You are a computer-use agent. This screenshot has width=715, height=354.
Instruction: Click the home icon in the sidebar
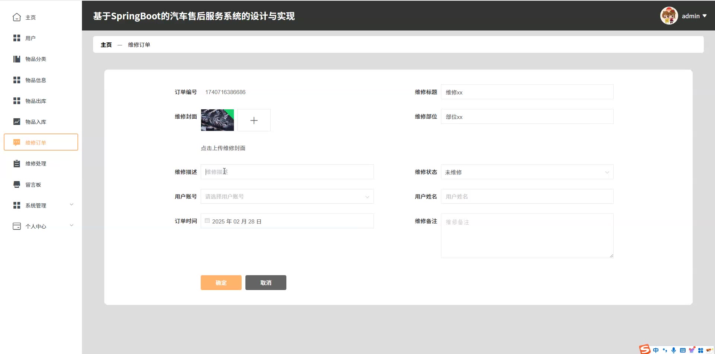coord(17,17)
